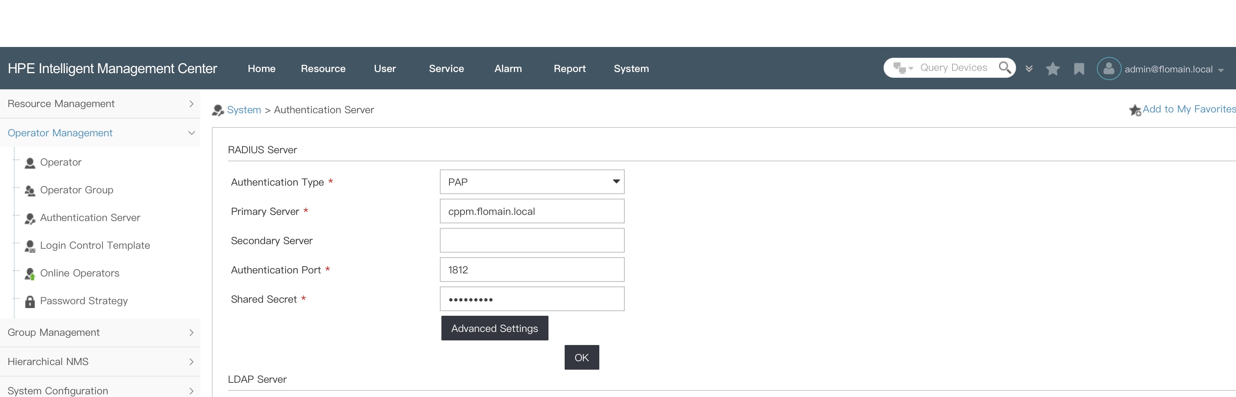Open the System menu
The height and width of the screenshot is (397, 1236).
coord(631,69)
